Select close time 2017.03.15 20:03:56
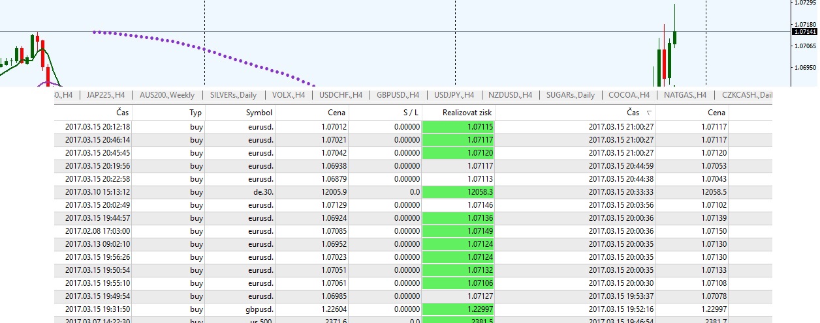 click(621, 205)
